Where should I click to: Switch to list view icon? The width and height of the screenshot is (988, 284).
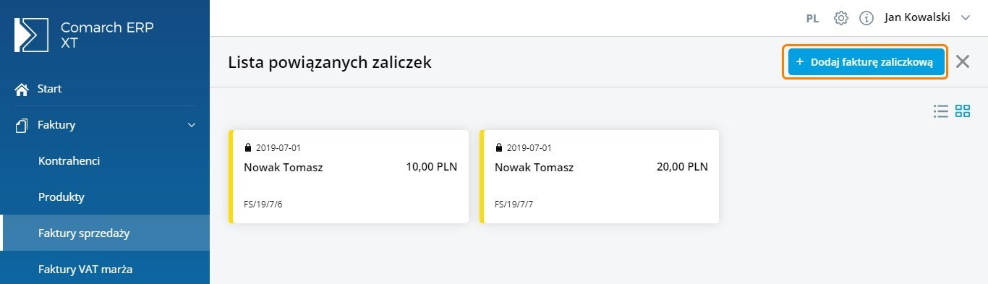click(940, 111)
